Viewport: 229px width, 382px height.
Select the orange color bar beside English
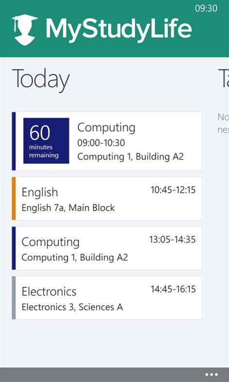[14, 199]
